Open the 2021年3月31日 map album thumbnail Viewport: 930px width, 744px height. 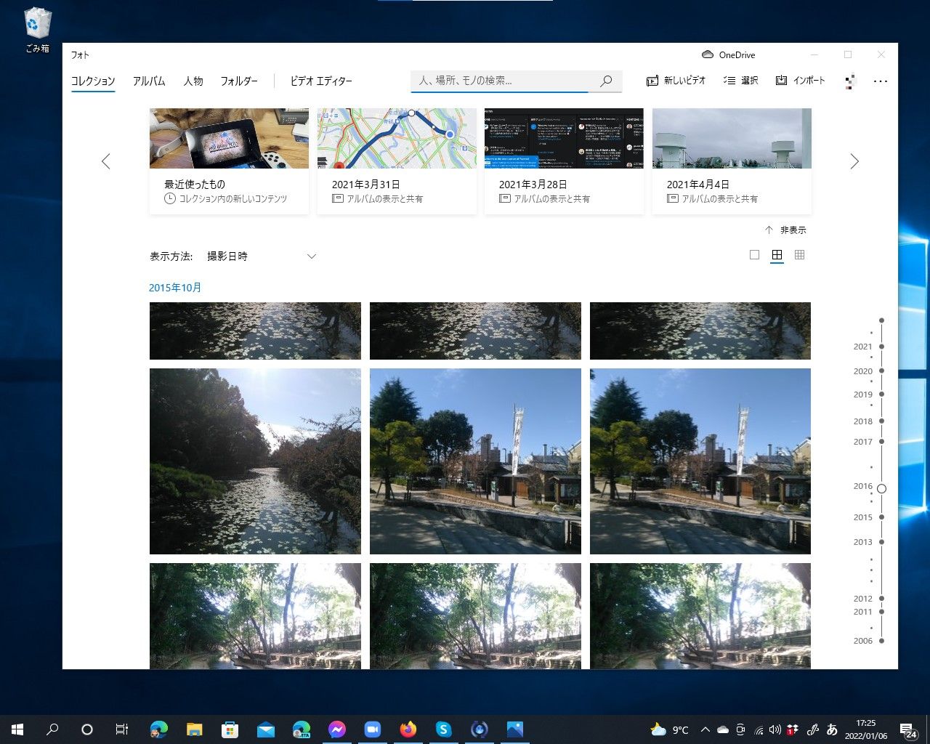(397, 138)
